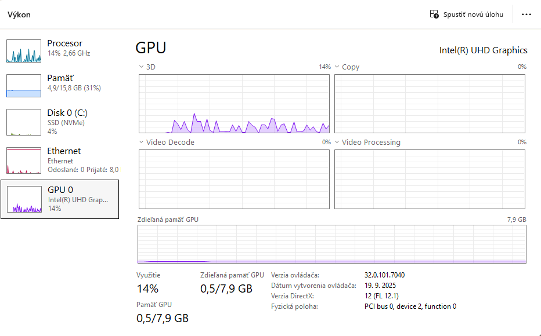Screen dimensions: 541x336
Task: Click the 3D usage graph area
Action: [x=234, y=104]
